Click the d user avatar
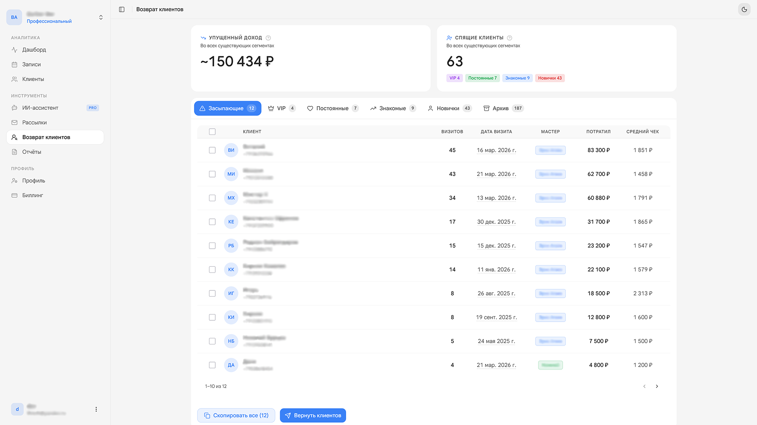Image resolution: width=757 pixels, height=425 pixels. click(x=17, y=409)
